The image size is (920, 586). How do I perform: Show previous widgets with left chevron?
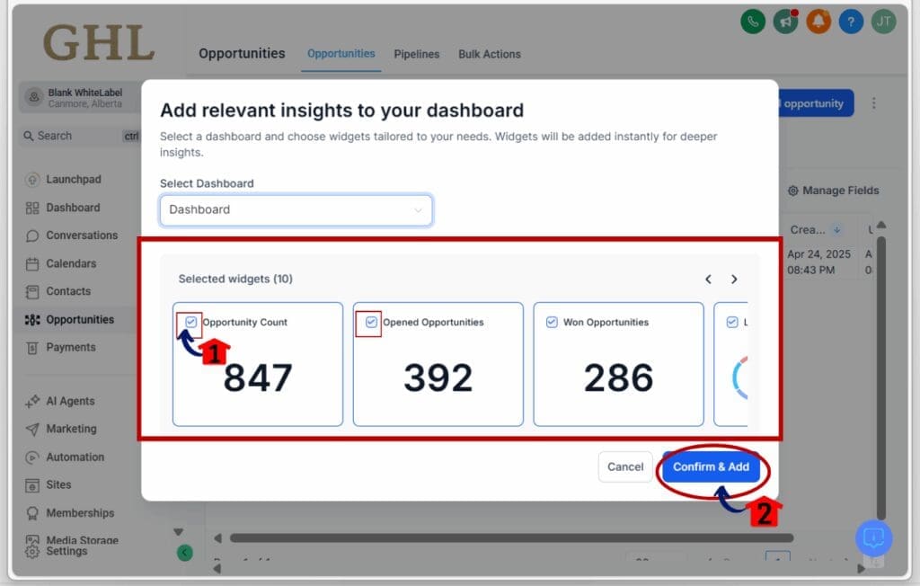(708, 280)
